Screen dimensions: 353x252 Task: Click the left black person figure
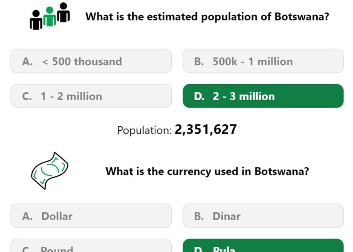point(36,20)
